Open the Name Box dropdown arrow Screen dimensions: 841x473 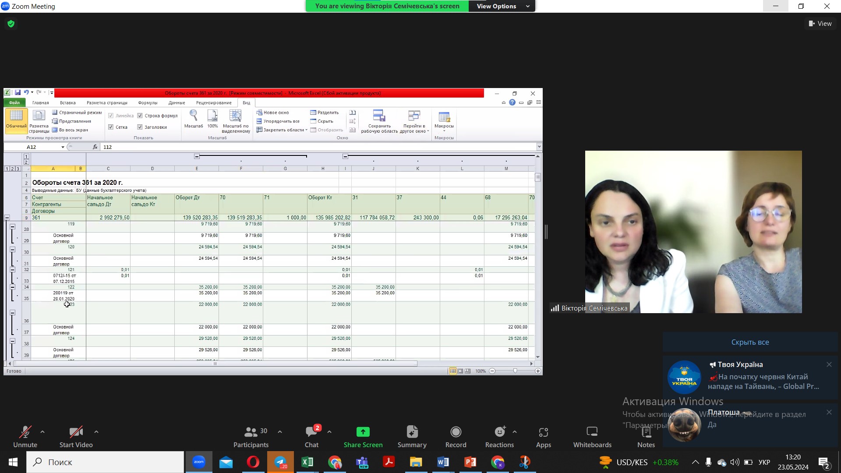point(63,147)
